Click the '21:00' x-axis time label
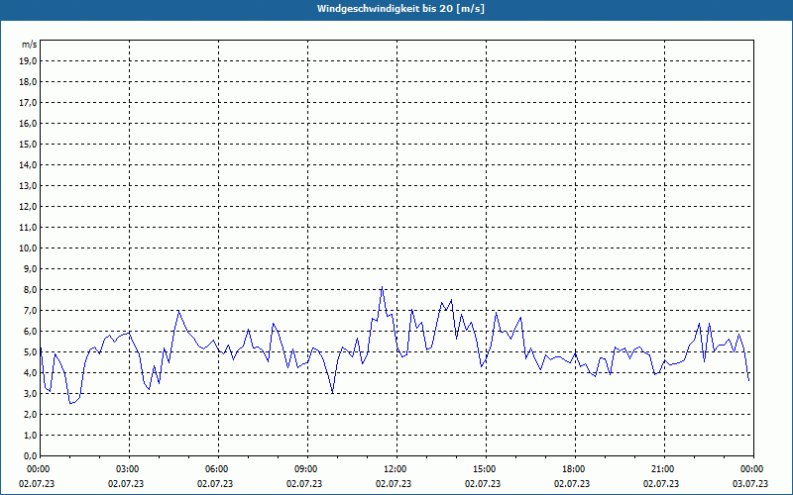 (663, 469)
